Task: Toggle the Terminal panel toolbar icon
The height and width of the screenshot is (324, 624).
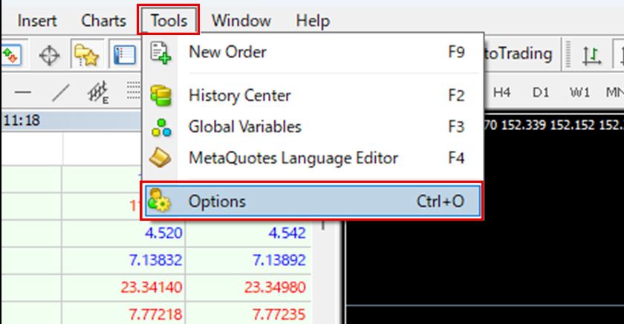Action: pos(124,55)
